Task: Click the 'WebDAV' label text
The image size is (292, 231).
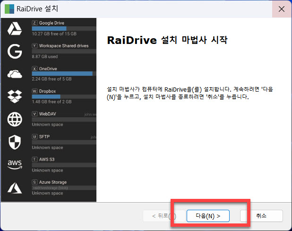Action: coord(48,114)
